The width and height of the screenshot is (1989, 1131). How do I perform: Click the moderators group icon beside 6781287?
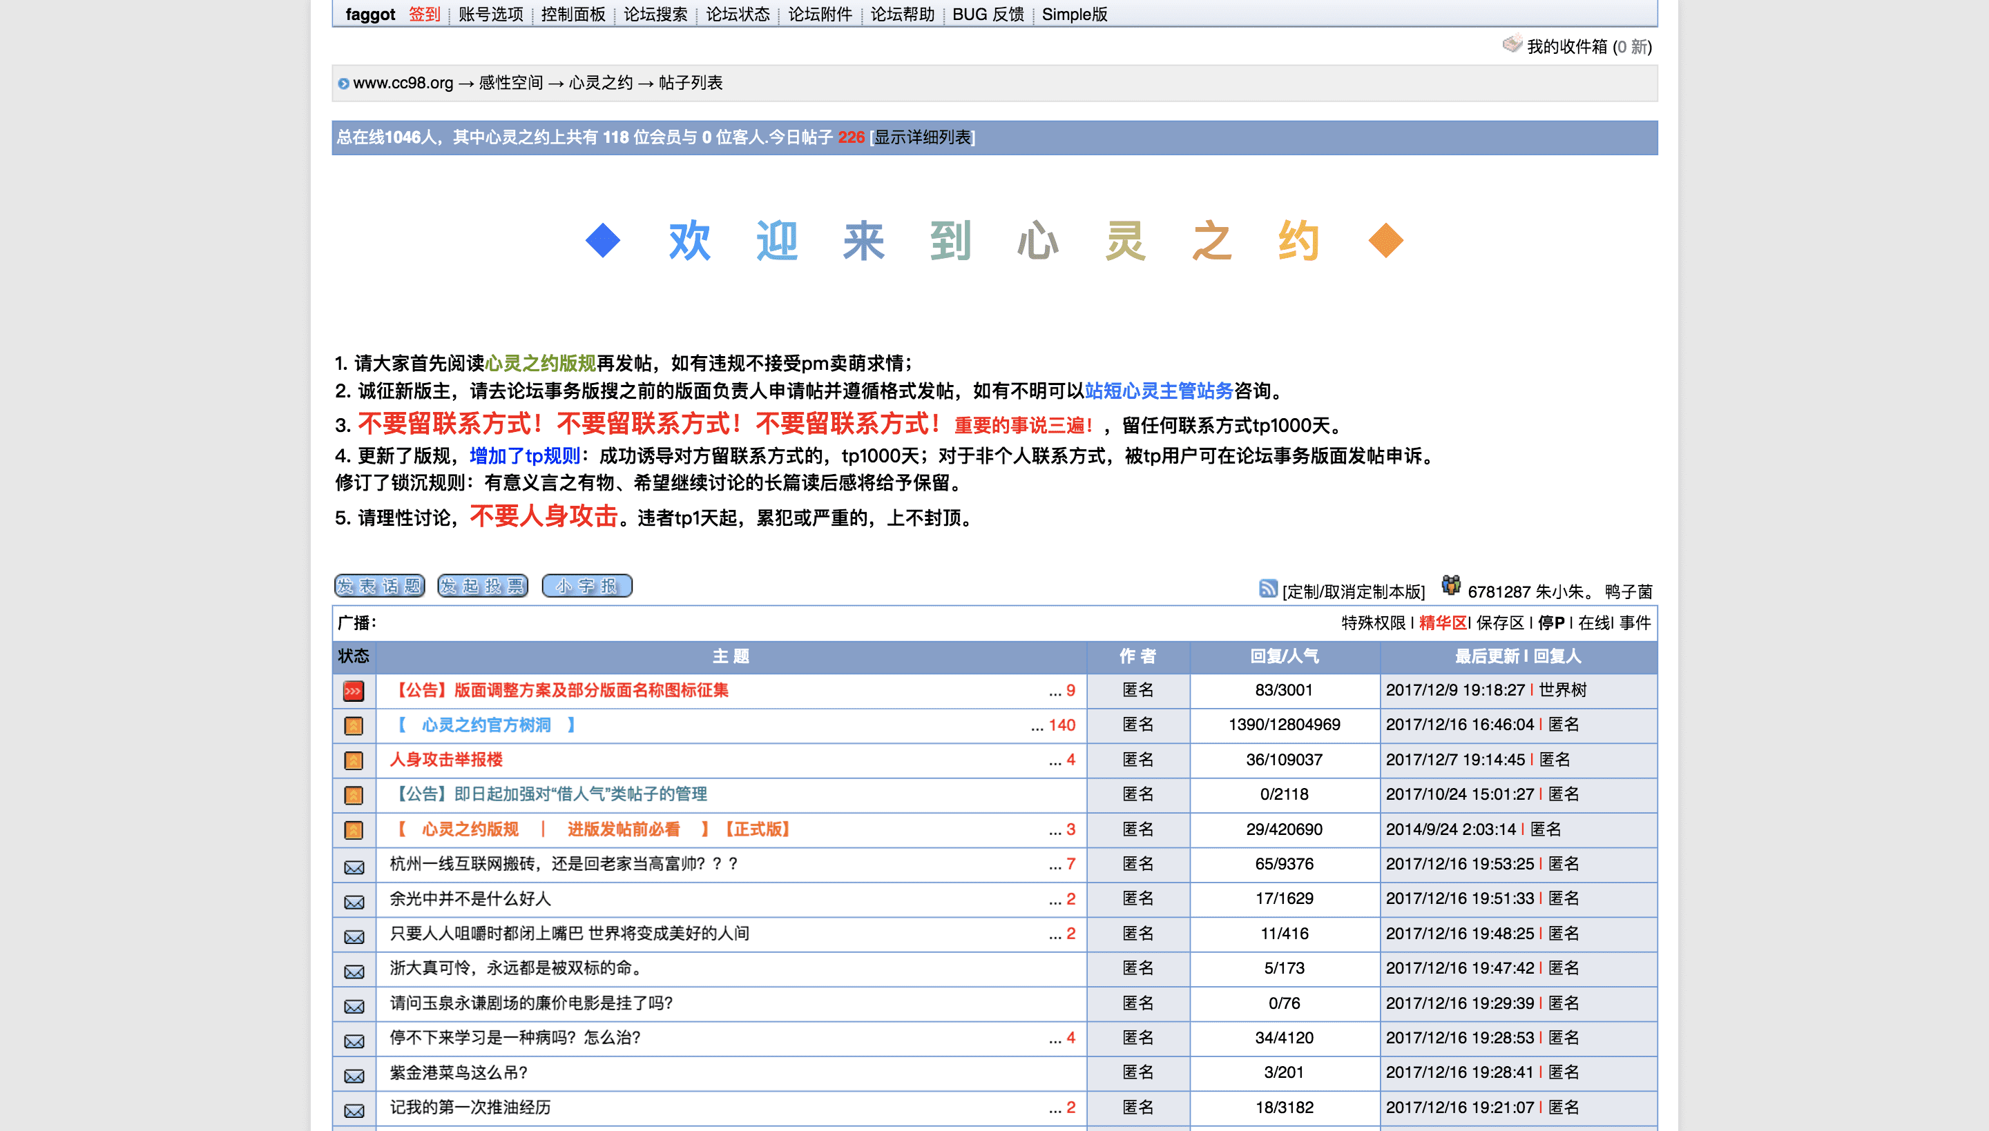(1450, 586)
